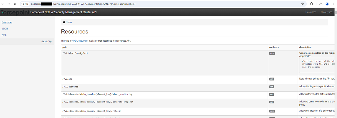Go forward in browser history
The image size is (337, 118).
click(9, 4)
